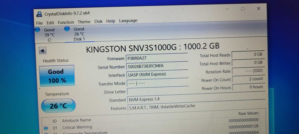Close the CrystalDiskInfo window
Image resolution: width=299 pixels, height=134 pixels.
click(258, 8)
